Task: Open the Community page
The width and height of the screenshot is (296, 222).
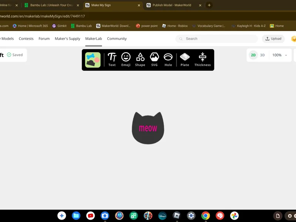Action: click(117, 38)
